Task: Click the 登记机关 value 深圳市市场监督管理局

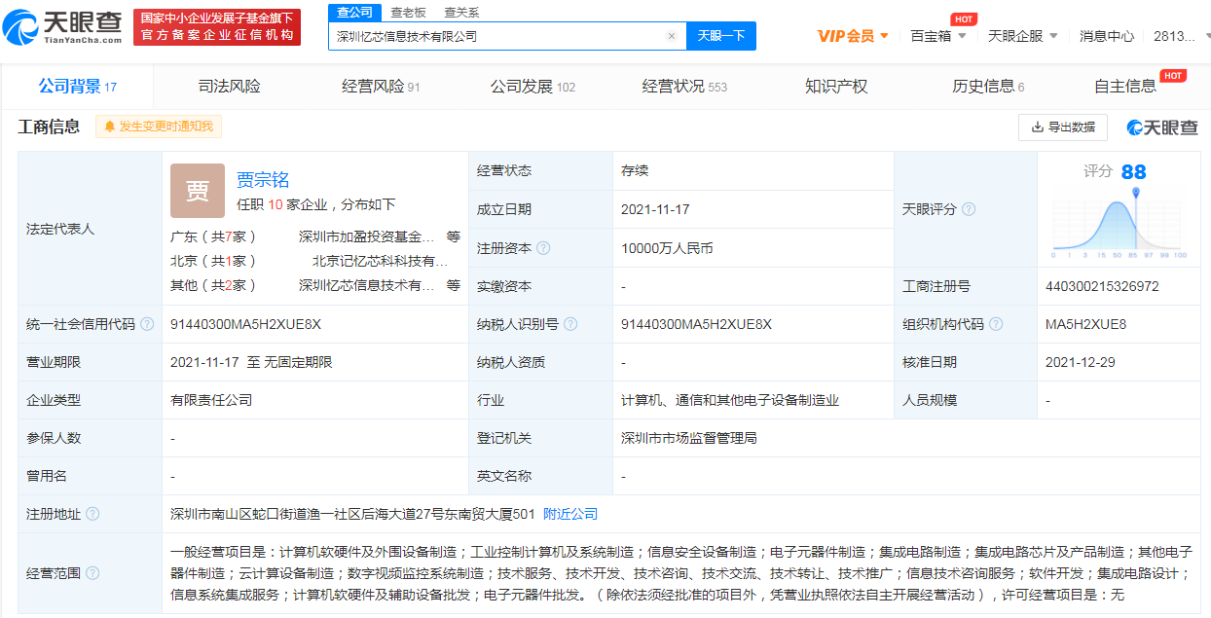Action: pyautogui.click(x=689, y=438)
